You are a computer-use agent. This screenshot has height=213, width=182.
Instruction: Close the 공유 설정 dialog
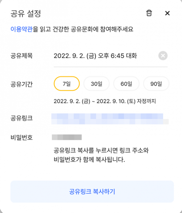click(x=167, y=13)
